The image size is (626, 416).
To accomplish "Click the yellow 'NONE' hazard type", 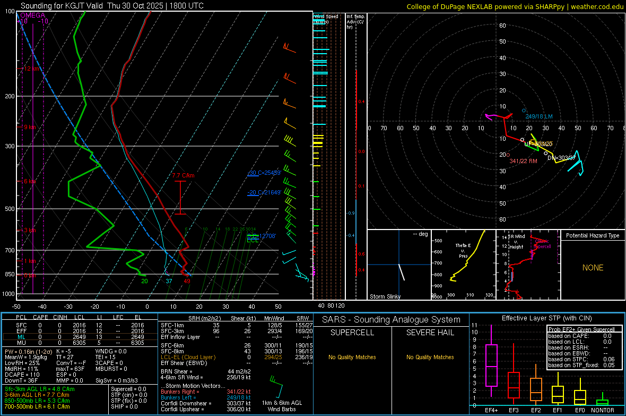I will 593,268.
